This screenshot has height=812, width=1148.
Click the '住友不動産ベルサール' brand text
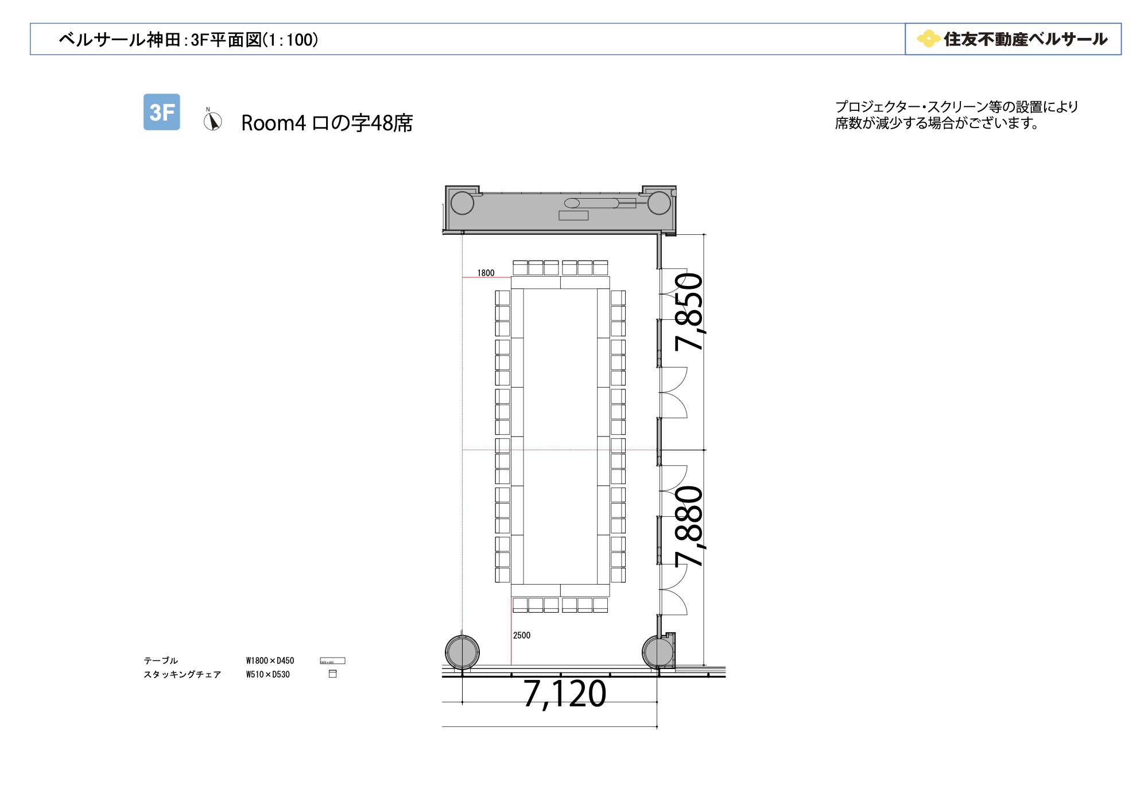coord(1026,39)
